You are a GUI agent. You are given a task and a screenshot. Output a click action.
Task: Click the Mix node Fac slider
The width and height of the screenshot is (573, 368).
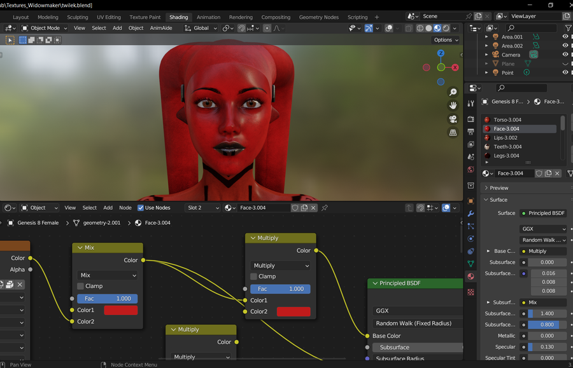108,299
